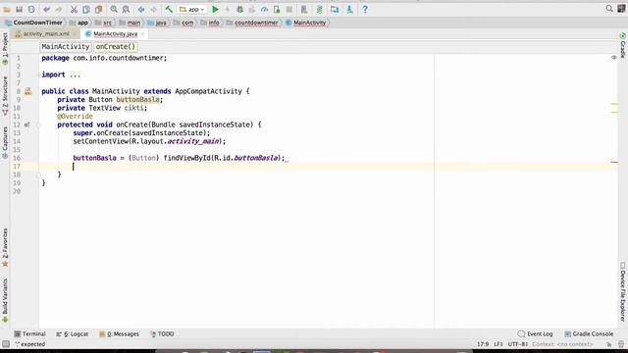
Task: Click the Copy toolbar icon
Action: click(86, 9)
